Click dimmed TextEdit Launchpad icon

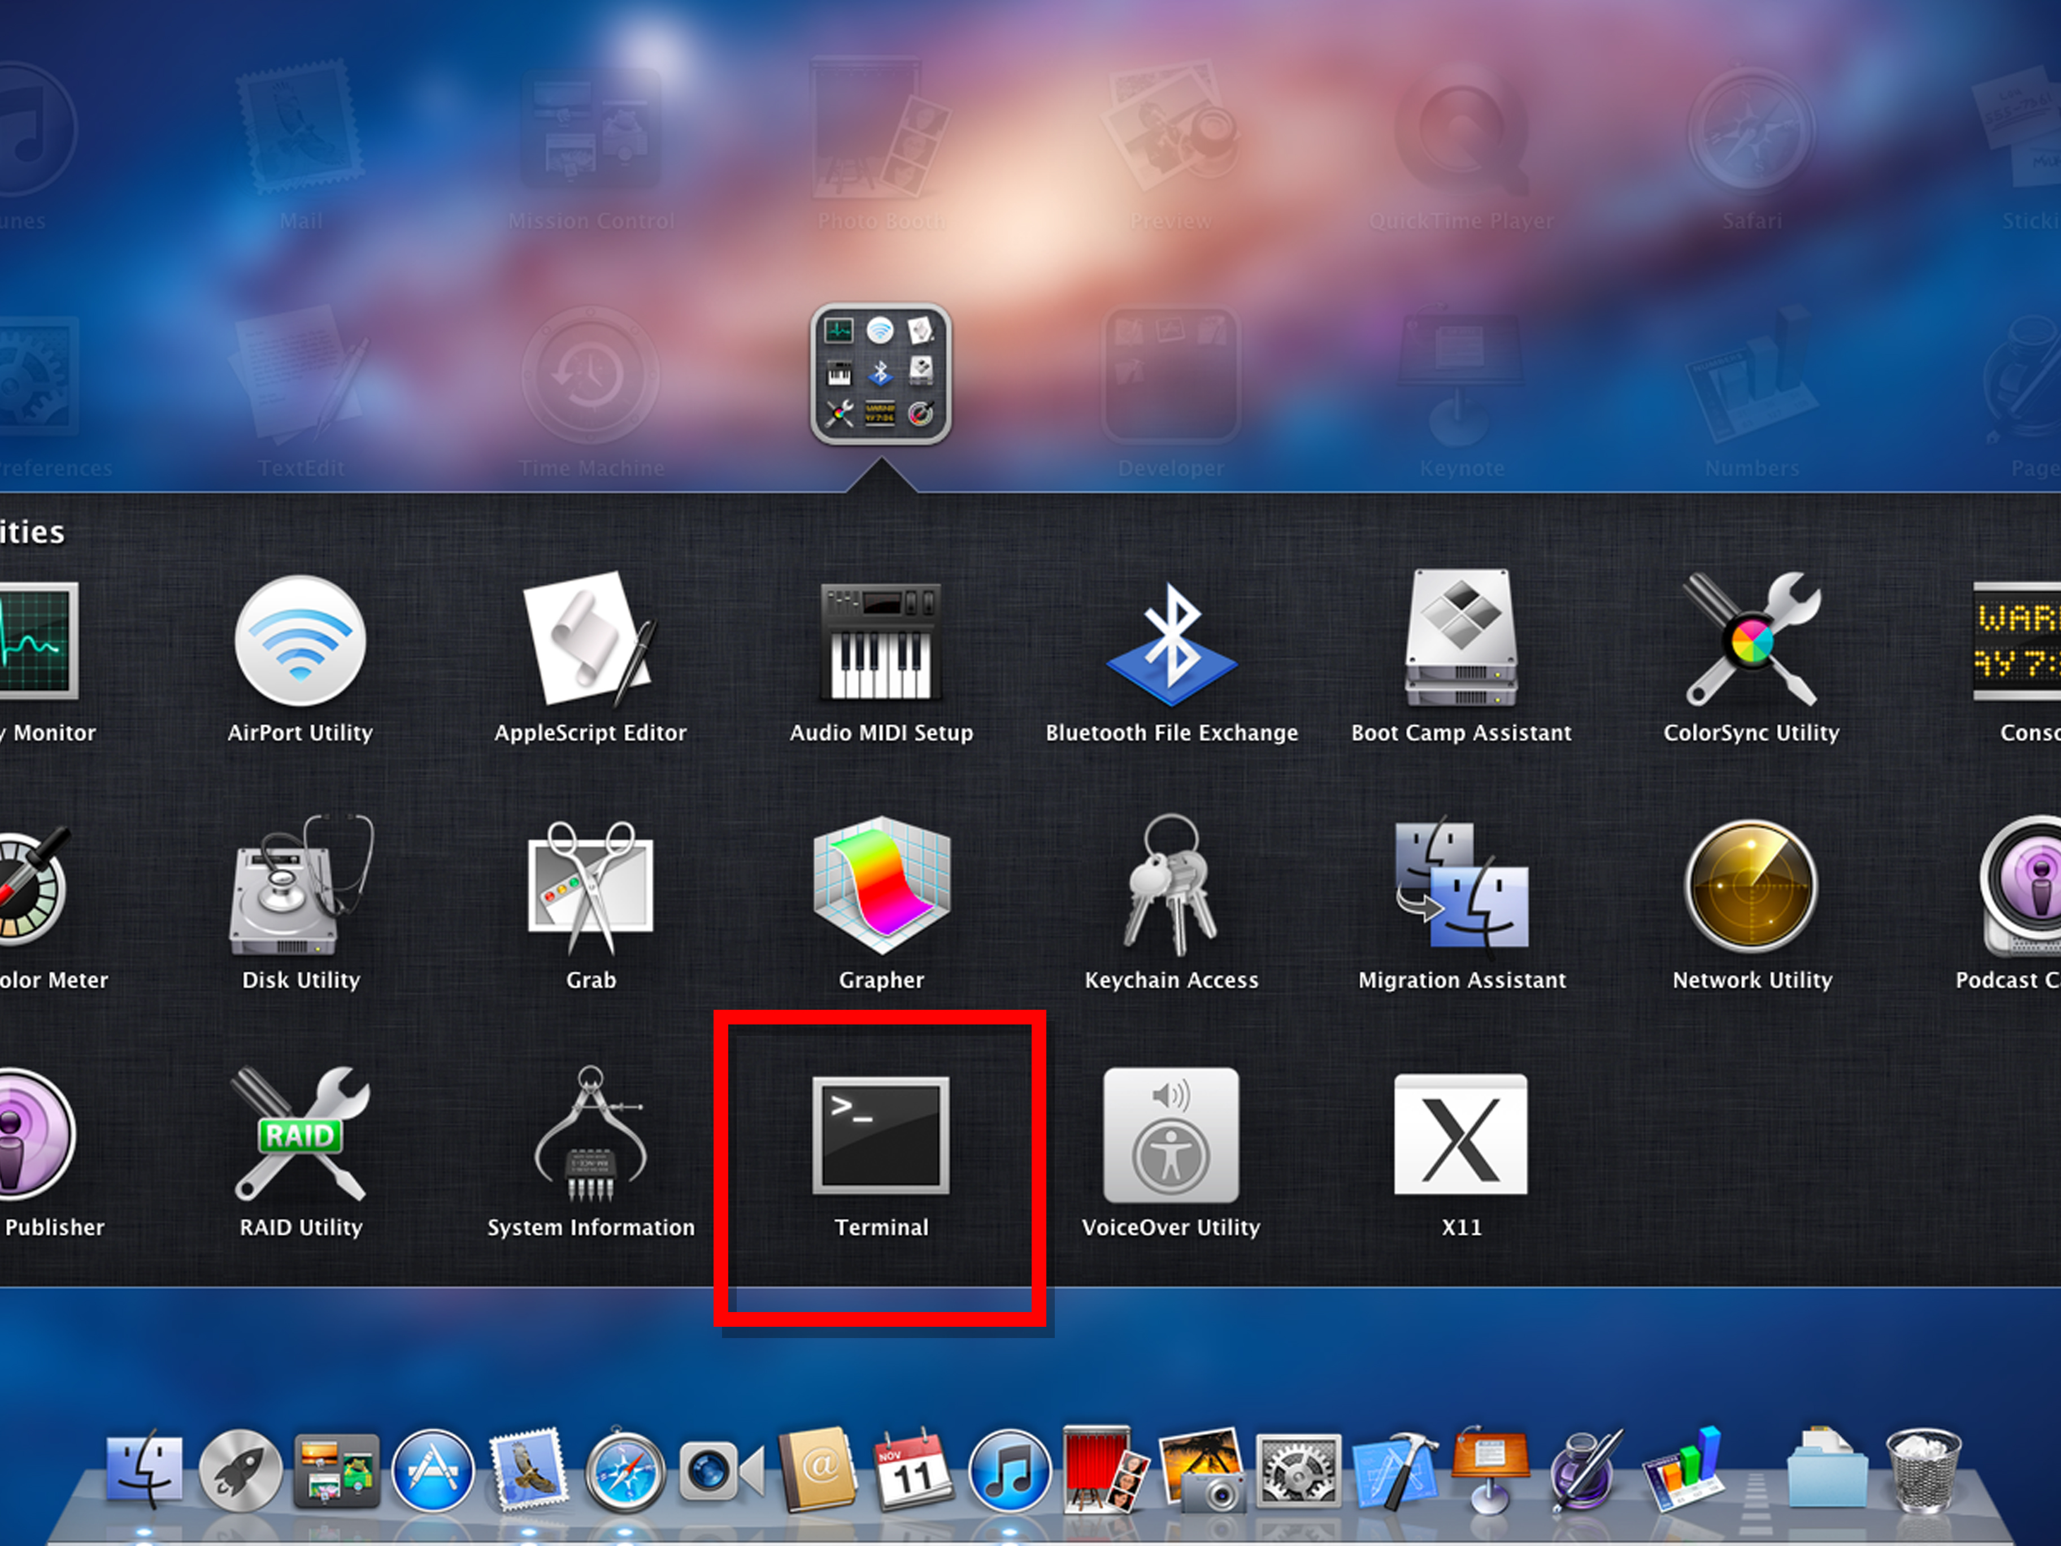click(x=300, y=374)
